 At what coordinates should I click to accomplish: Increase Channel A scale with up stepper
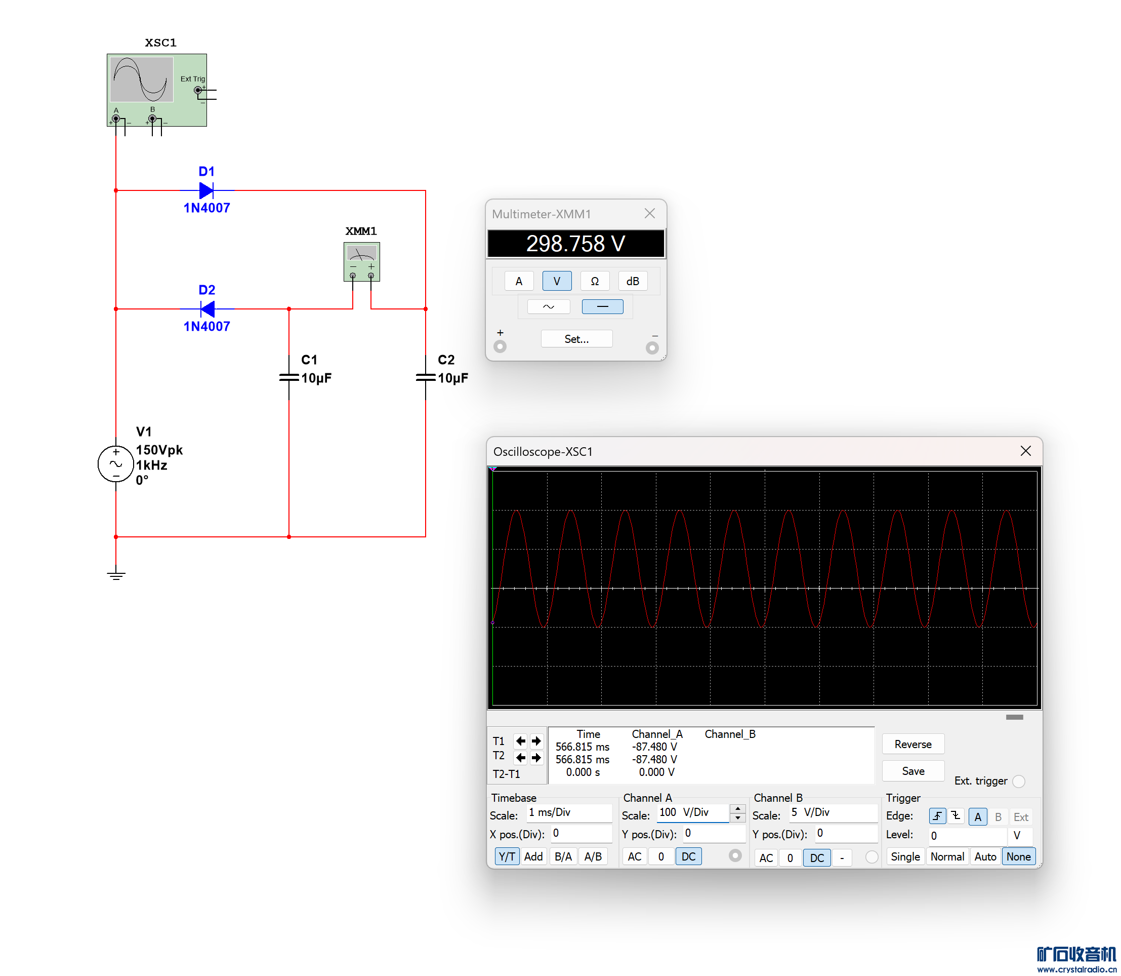pos(737,808)
